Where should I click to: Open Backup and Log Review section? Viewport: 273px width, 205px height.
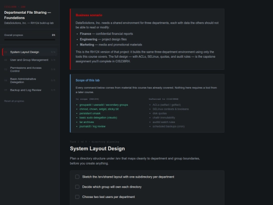30,90
